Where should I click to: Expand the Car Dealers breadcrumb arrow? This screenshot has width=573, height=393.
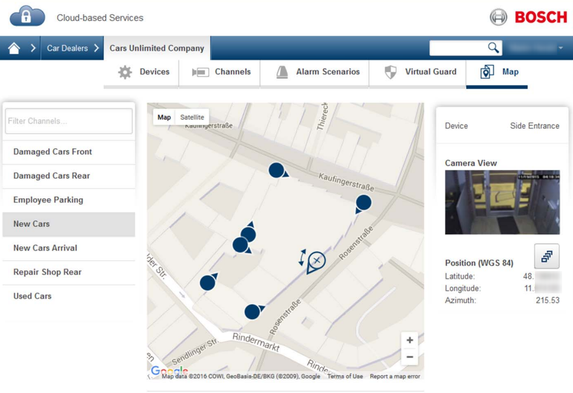(96, 48)
